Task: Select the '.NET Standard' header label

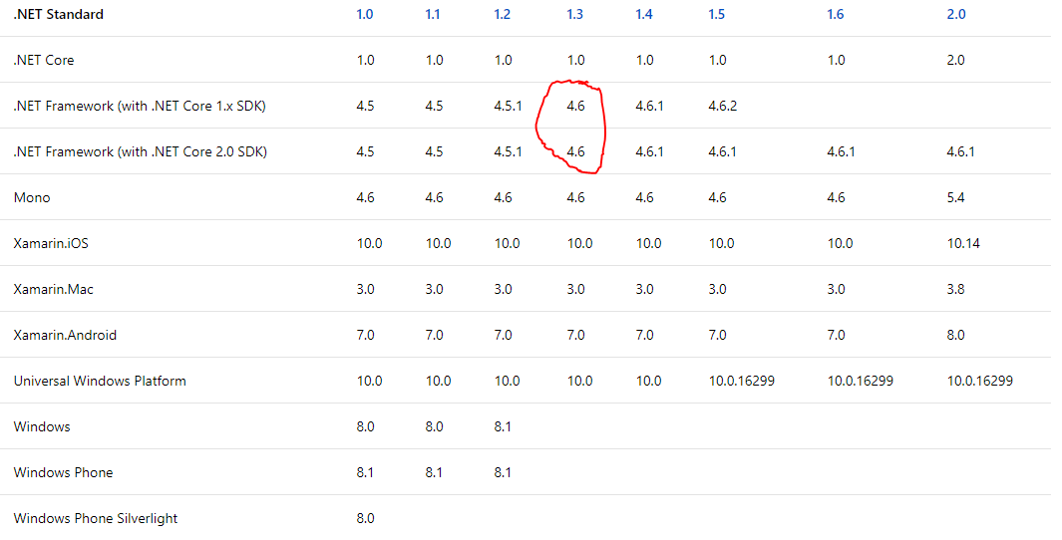Action: (58, 14)
